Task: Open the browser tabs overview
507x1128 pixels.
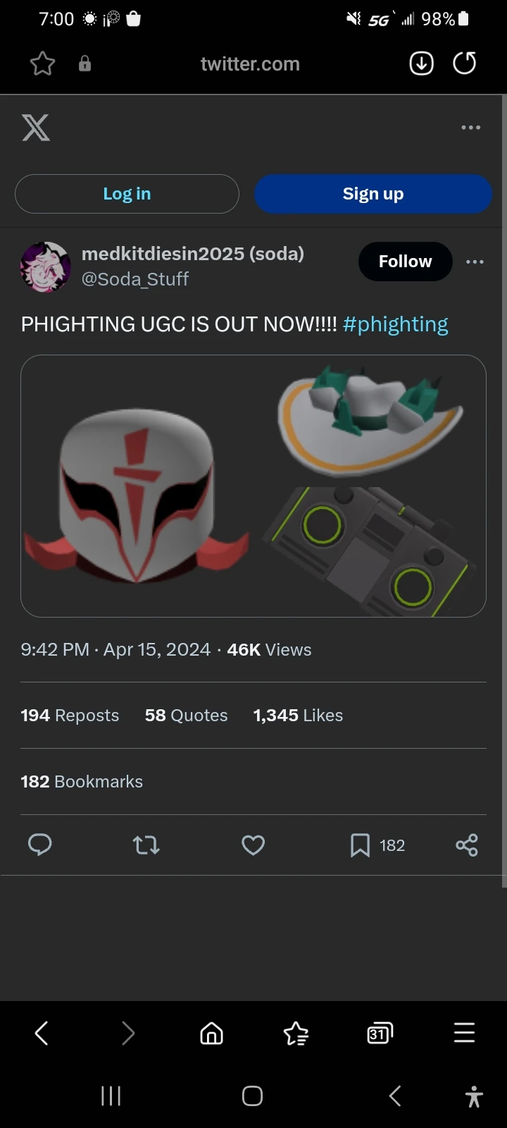Action: (x=378, y=1033)
